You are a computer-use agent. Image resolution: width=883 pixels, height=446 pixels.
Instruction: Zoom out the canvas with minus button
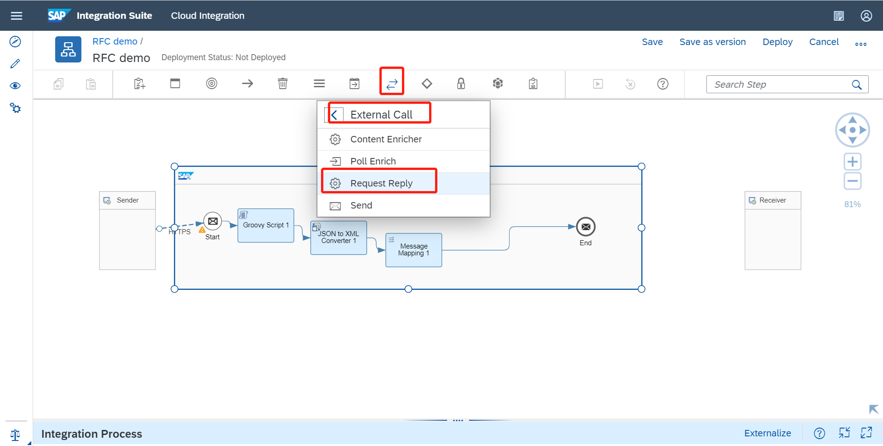pyautogui.click(x=852, y=181)
